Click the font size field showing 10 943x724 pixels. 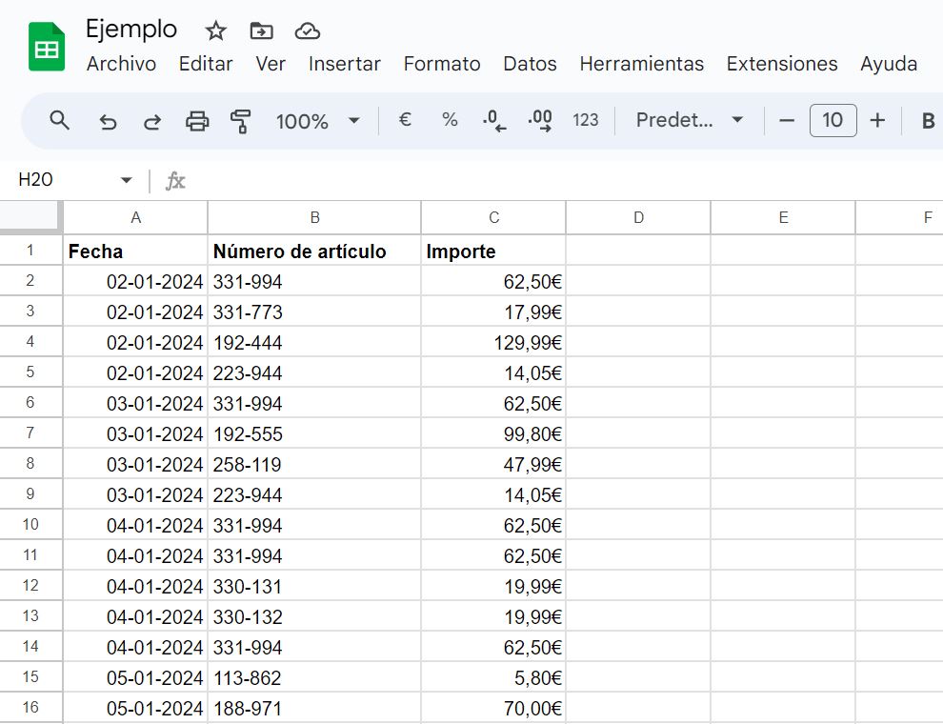(833, 120)
